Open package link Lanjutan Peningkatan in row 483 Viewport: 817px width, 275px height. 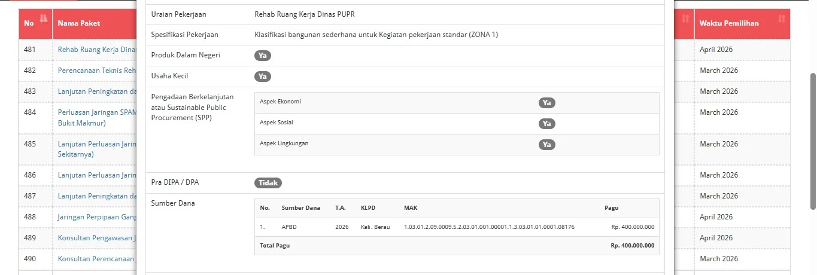97,91
